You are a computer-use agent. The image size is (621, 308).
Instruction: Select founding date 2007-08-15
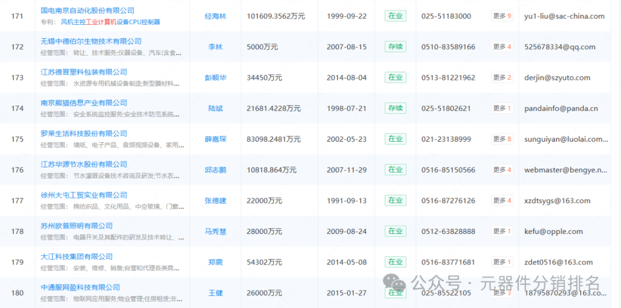coord(347,47)
